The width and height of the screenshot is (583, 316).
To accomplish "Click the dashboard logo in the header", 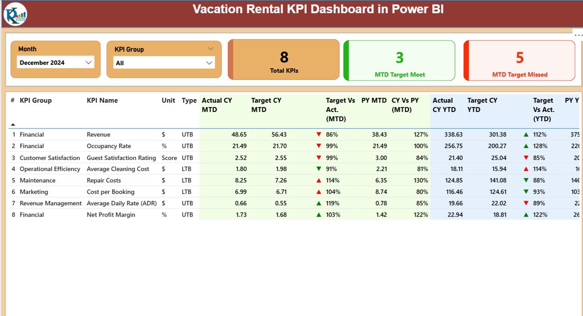I will [15, 14].
